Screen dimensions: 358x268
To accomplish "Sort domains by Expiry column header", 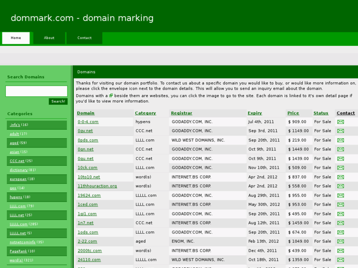I will 255,113.
